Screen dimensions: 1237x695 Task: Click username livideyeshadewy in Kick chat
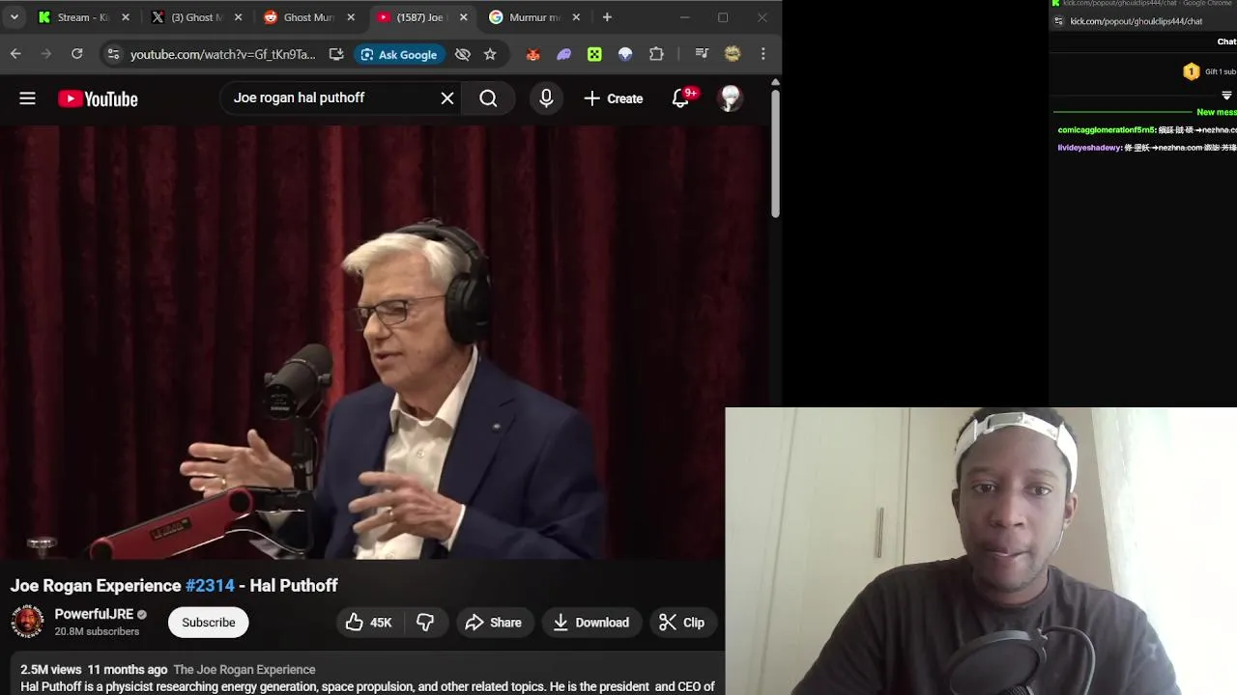(x=1089, y=148)
